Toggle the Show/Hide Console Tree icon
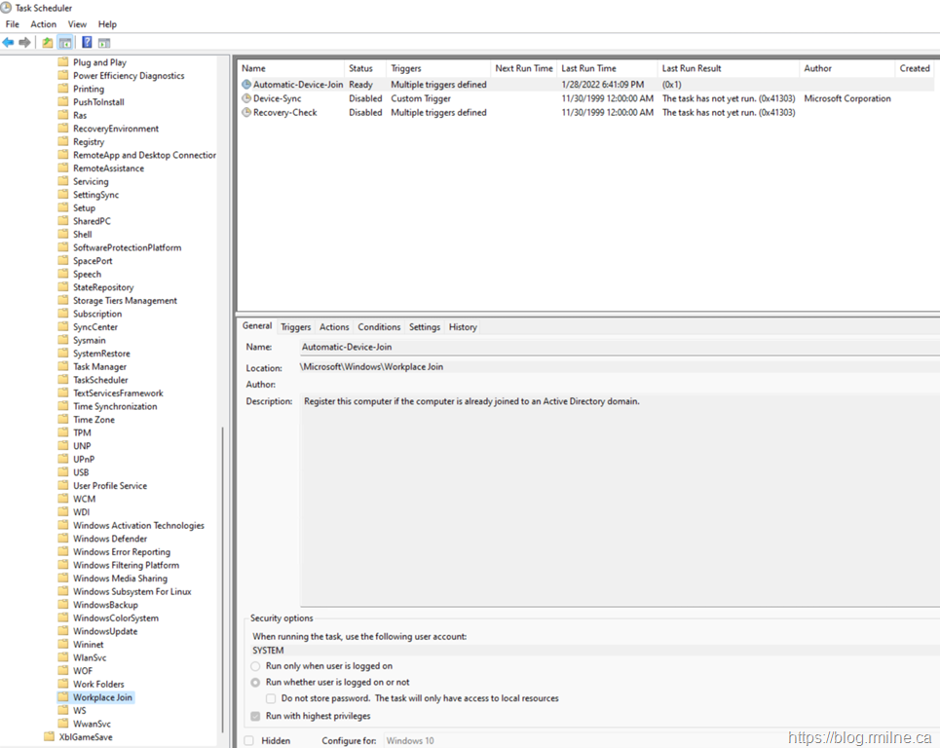 point(64,42)
